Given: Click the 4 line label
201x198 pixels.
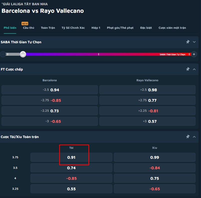Looking at the screenshot, I should click(15, 178).
